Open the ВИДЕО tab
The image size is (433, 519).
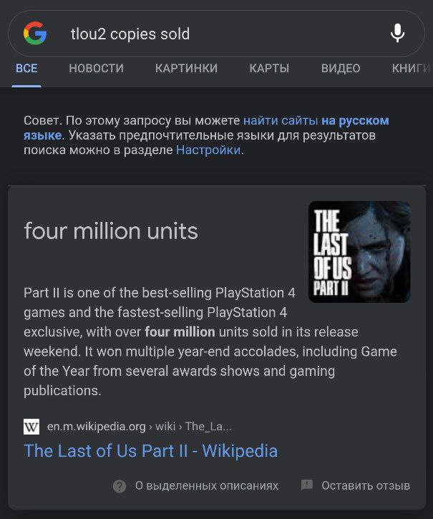(341, 69)
